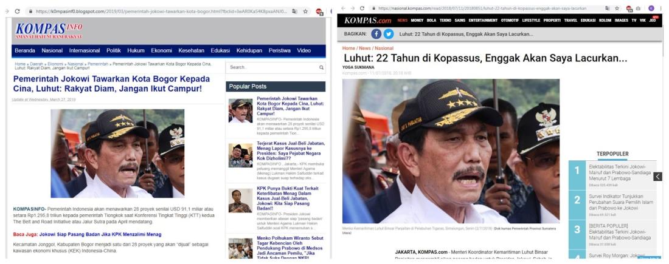Open Kehidupan in the Kompas Info menu
The width and height of the screenshot is (669, 264).
[x=249, y=50]
